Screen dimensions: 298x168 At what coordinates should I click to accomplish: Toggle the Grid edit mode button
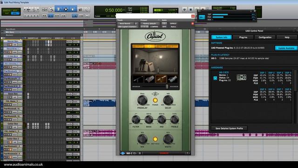point(15,13)
